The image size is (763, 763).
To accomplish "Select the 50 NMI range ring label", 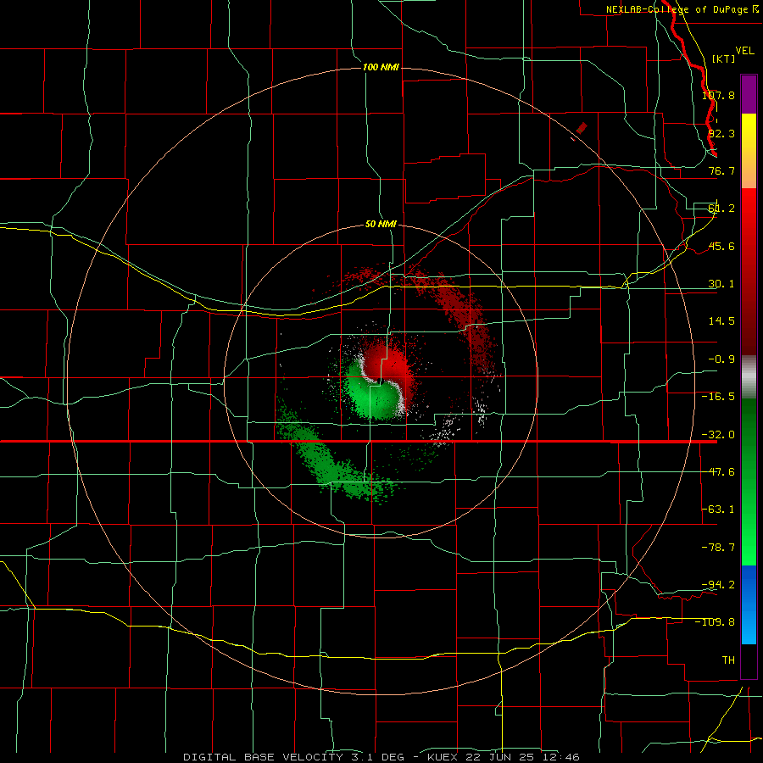I will click(x=381, y=224).
